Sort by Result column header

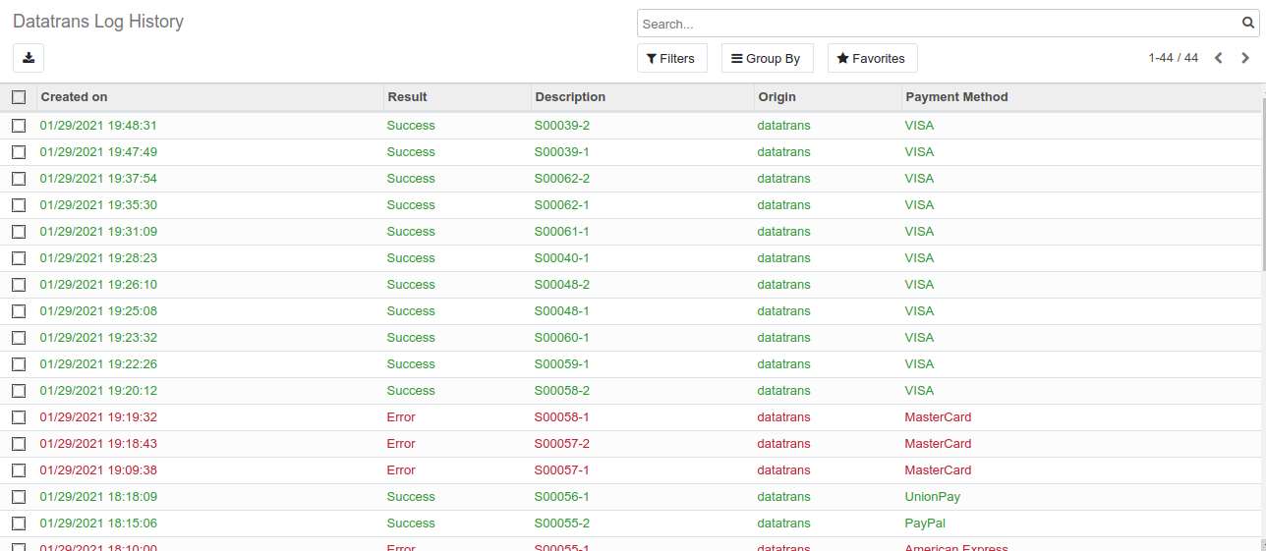408,97
